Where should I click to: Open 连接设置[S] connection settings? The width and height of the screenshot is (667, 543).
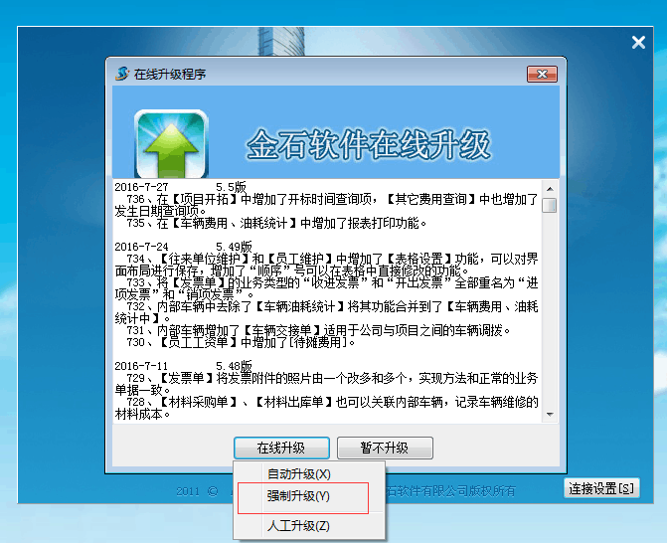(602, 488)
